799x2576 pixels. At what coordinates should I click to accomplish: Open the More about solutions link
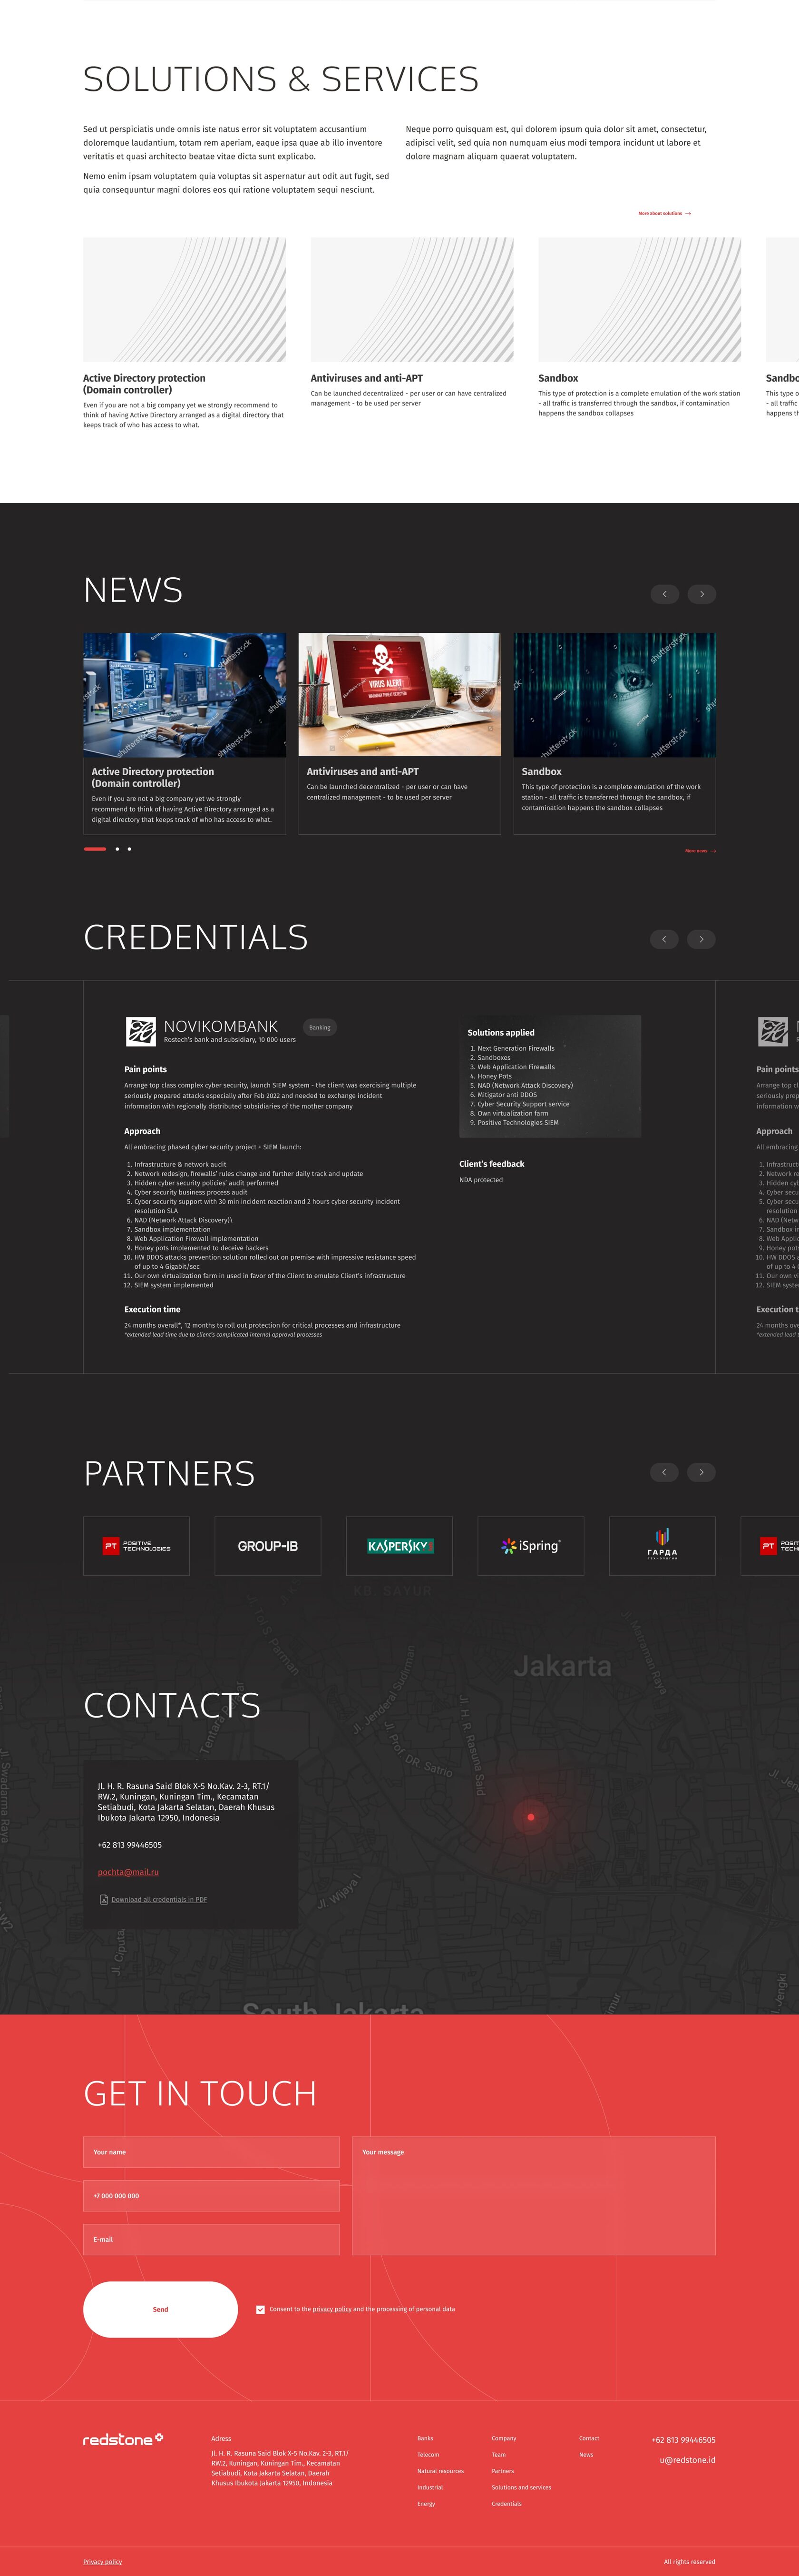[664, 213]
